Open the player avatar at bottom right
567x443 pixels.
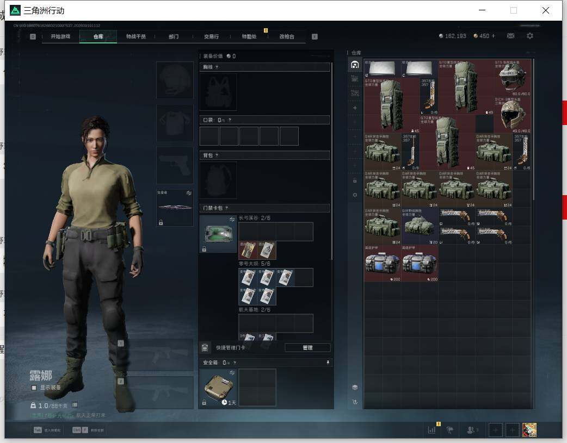click(529, 430)
